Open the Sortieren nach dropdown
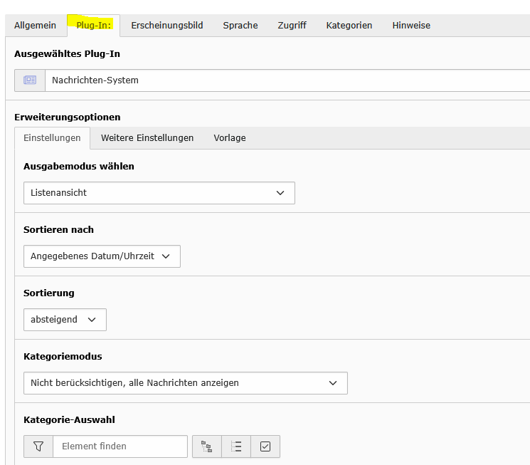The image size is (530, 465). coord(102,256)
